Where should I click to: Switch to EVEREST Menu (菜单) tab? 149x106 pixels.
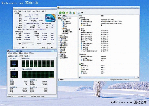point(60,16)
